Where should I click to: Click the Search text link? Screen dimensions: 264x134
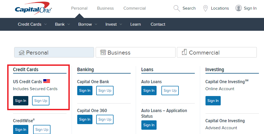(189, 8)
